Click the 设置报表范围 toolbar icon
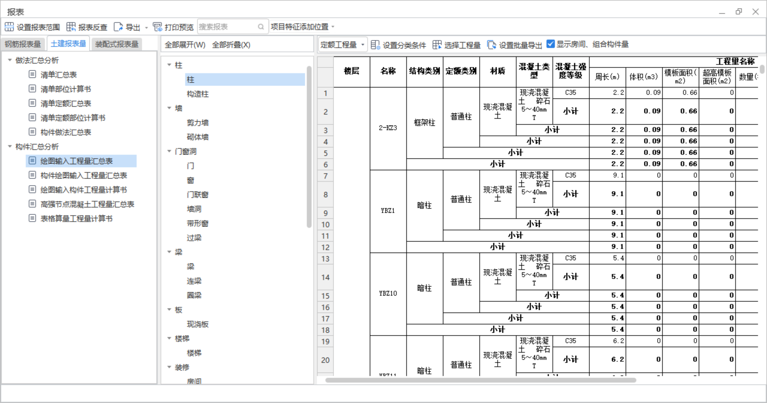This screenshot has width=767, height=403. [x=9, y=27]
